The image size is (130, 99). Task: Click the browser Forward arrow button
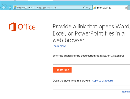(x=10, y=8)
